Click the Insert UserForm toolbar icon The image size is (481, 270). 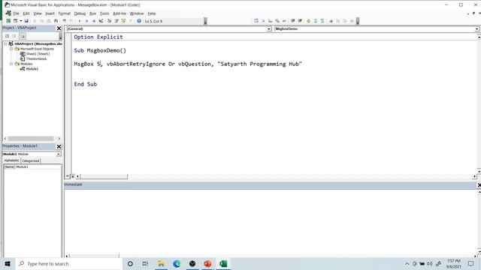[x=15, y=21]
